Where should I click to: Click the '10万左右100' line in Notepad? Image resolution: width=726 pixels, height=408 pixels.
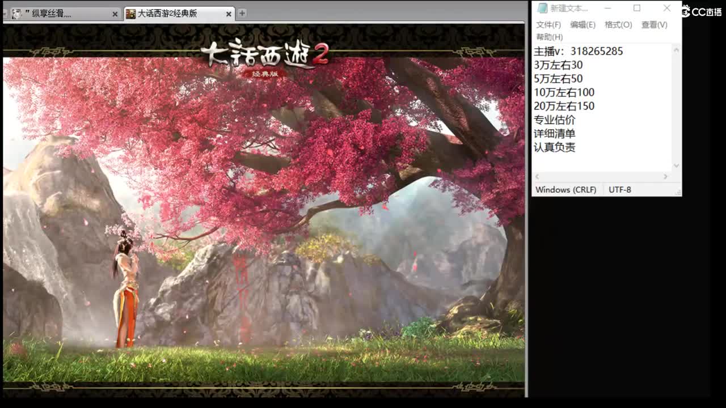[564, 92]
